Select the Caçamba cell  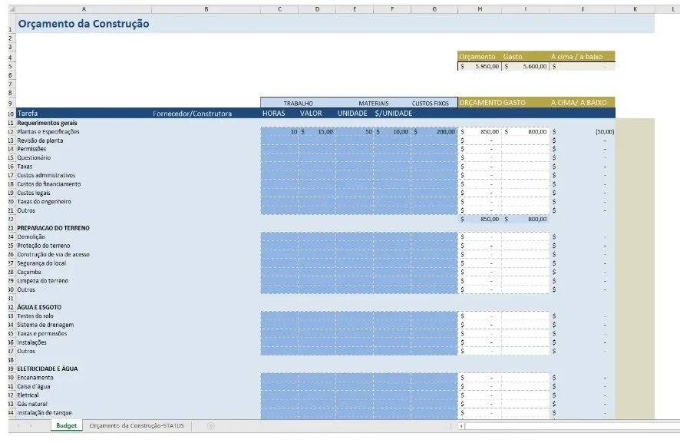click(29, 272)
